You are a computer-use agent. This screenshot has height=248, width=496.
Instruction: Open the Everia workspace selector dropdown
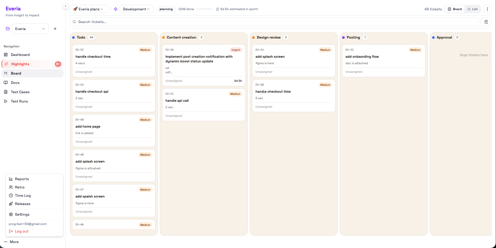point(30,29)
